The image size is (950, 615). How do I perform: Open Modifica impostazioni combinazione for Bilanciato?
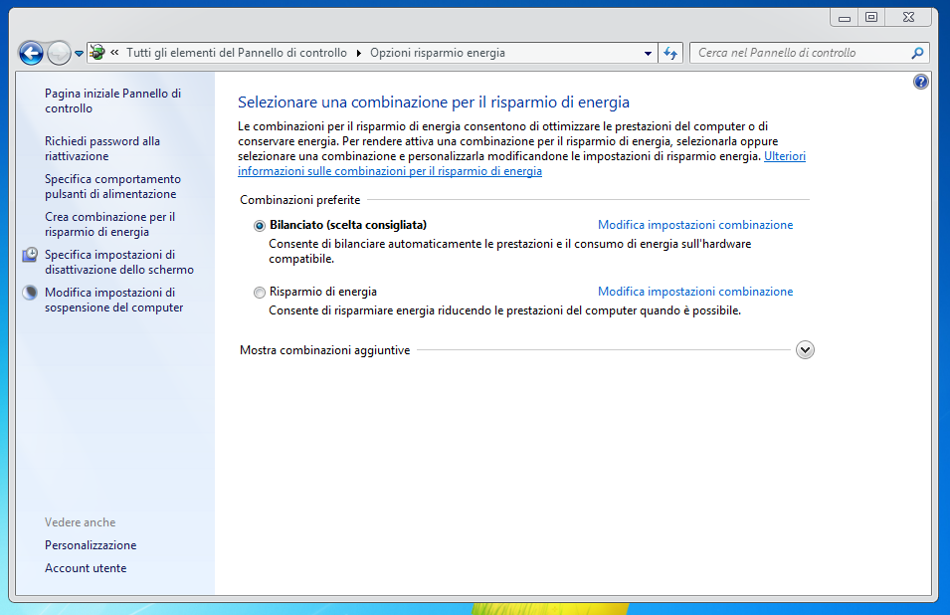pyautogui.click(x=695, y=225)
